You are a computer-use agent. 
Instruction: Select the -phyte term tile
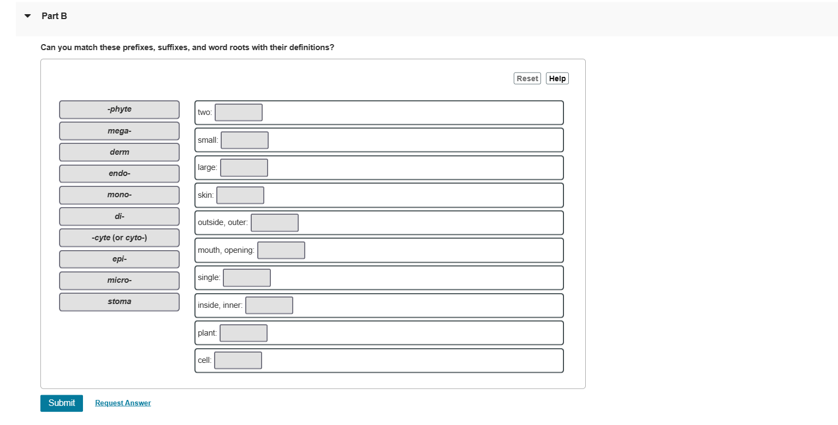coord(120,110)
